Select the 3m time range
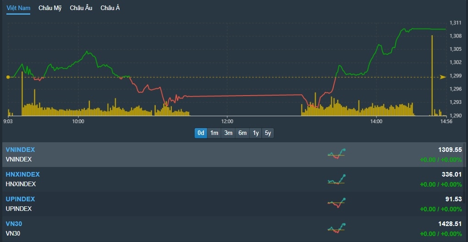This screenshot has height=242, width=468. click(x=228, y=133)
